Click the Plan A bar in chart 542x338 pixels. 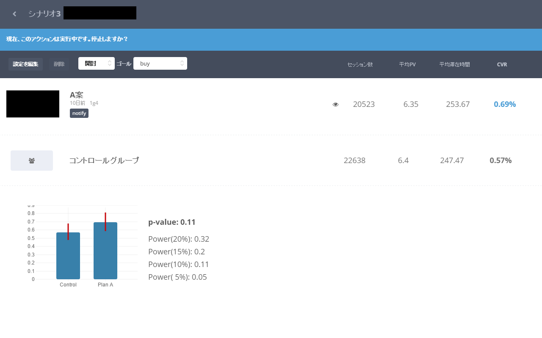105,251
